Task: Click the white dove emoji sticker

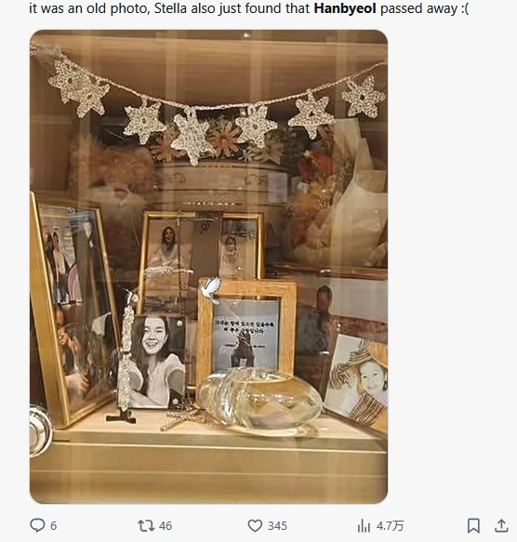Action: click(x=210, y=291)
